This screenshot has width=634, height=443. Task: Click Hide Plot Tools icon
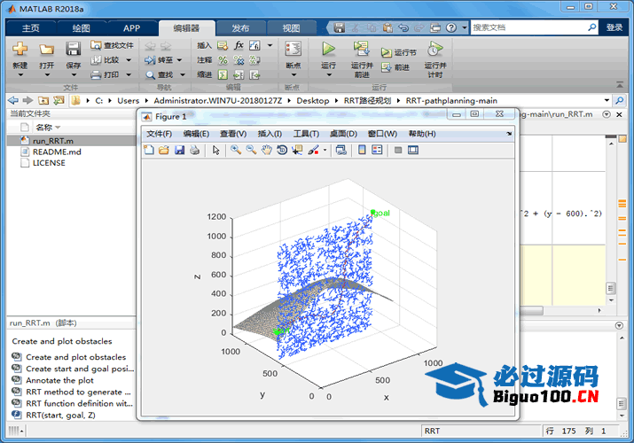pos(398,151)
